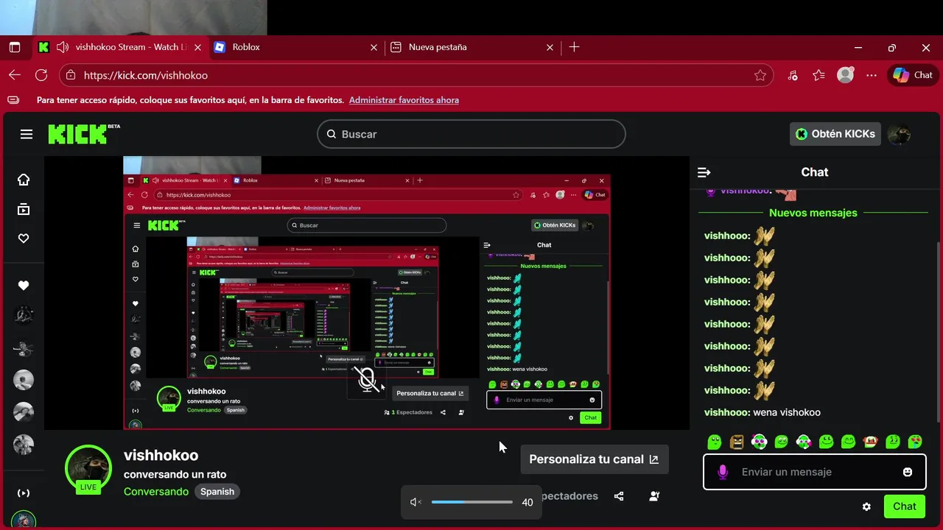Image resolution: width=943 pixels, height=530 pixels.
Task: Go back with the browser back arrow
Action: (x=15, y=75)
